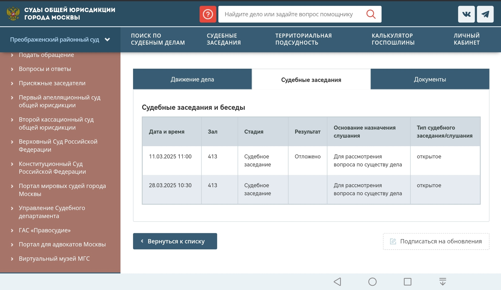Open the ГАС «Правосудие» link
The width and height of the screenshot is (501, 290).
pyautogui.click(x=45, y=230)
